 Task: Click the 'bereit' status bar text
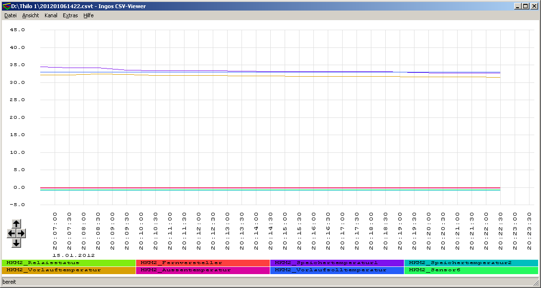pyautogui.click(x=9, y=282)
